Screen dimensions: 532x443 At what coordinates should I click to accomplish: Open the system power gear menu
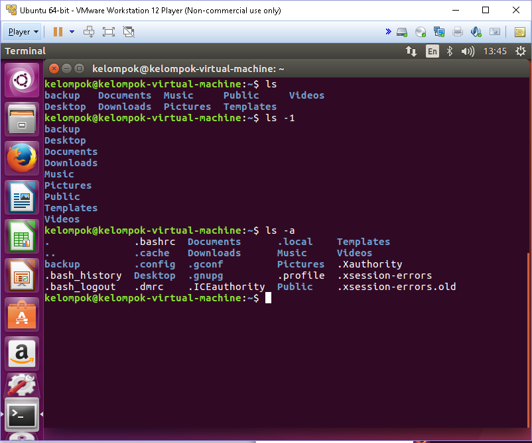pyautogui.click(x=521, y=51)
